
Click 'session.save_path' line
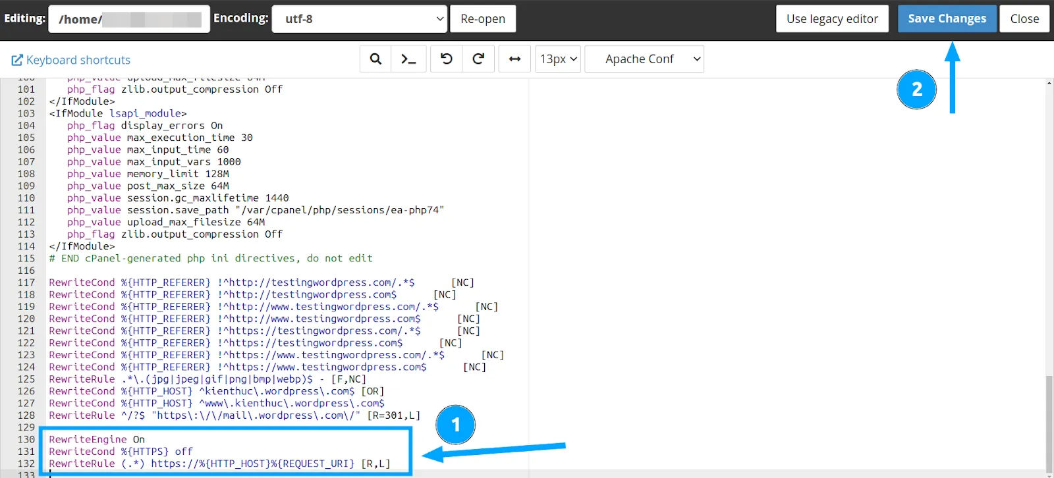point(256,210)
